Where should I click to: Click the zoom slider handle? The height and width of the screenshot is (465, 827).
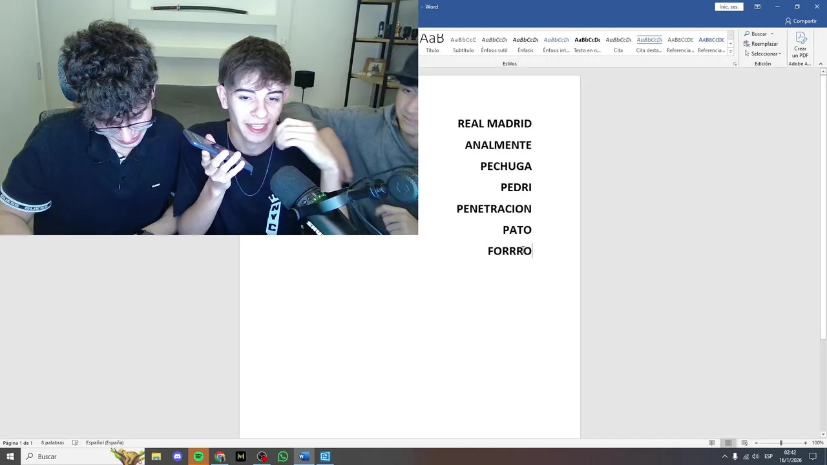point(780,443)
